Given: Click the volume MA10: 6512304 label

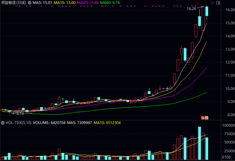Looking at the screenshot, I should pyautogui.click(x=108, y=123).
